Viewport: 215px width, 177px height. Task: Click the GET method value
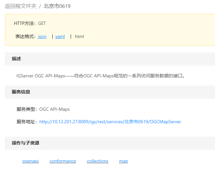(x=42, y=23)
